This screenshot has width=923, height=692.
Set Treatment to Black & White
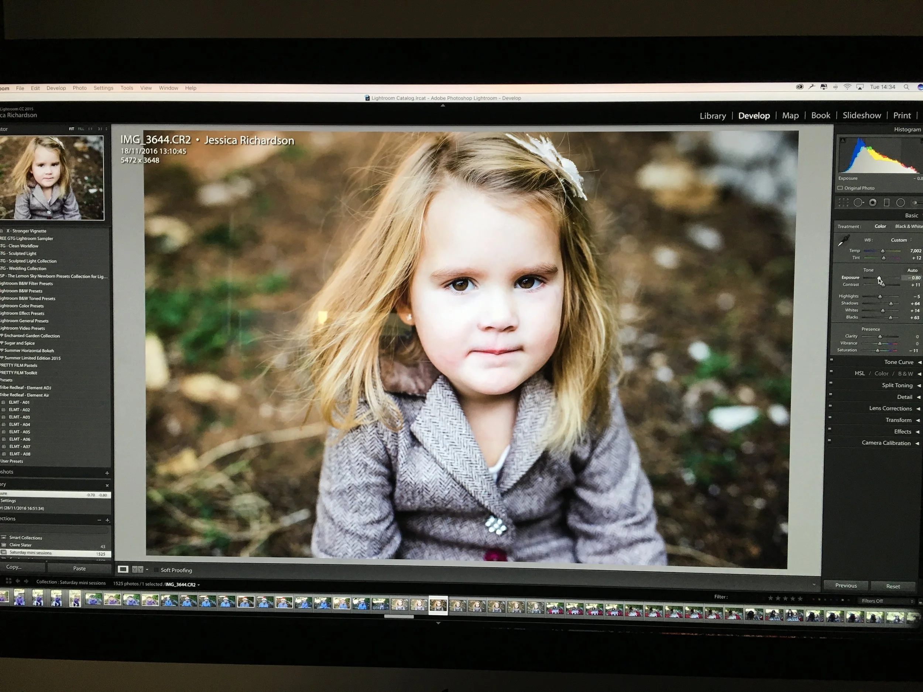908,227
